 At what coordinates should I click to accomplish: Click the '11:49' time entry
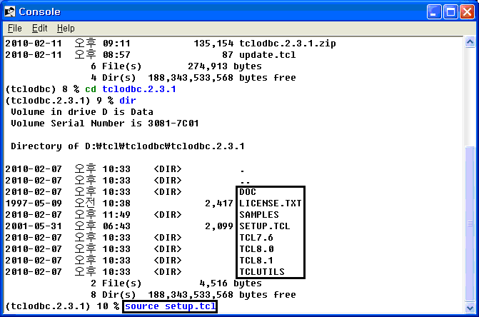pos(116,215)
